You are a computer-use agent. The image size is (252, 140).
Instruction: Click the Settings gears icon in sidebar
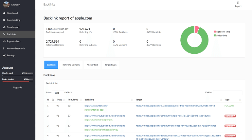click(x=4, y=56)
